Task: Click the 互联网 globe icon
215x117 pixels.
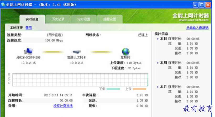Action: pyautogui.click(x=125, y=51)
